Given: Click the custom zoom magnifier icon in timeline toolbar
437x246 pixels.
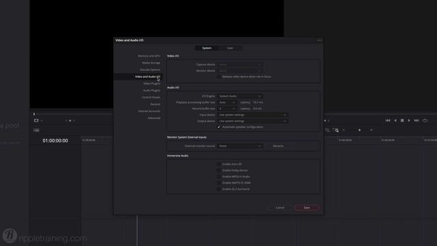Looking at the screenshot, I should coord(336,131).
